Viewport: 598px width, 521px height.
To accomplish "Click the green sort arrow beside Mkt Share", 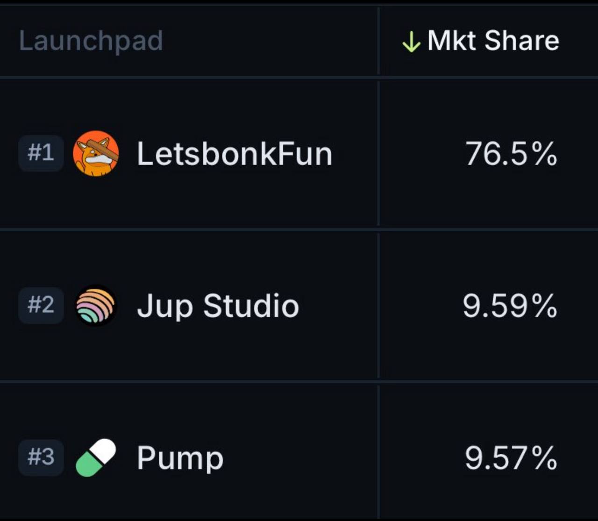I will (x=411, y=41).
